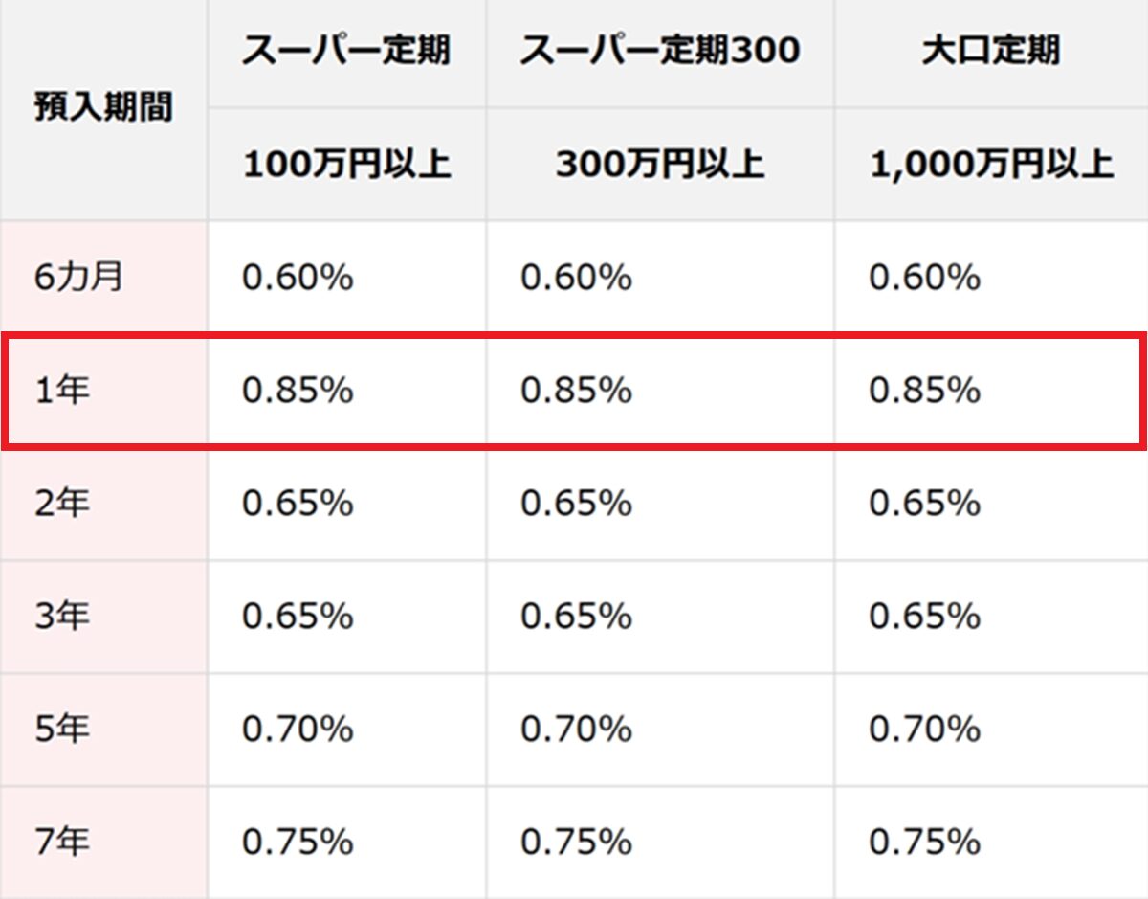
Task: Select the スーパー定期 column header
Action: [x=345, y=52]
